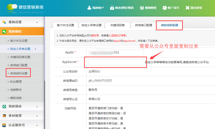215x129 pixels.
Task: Click the 我的微信 WeChat icon
Action: point(4,31)
